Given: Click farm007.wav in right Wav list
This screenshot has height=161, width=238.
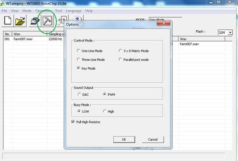Looking at the screenshot, I should tap(189, 44).
